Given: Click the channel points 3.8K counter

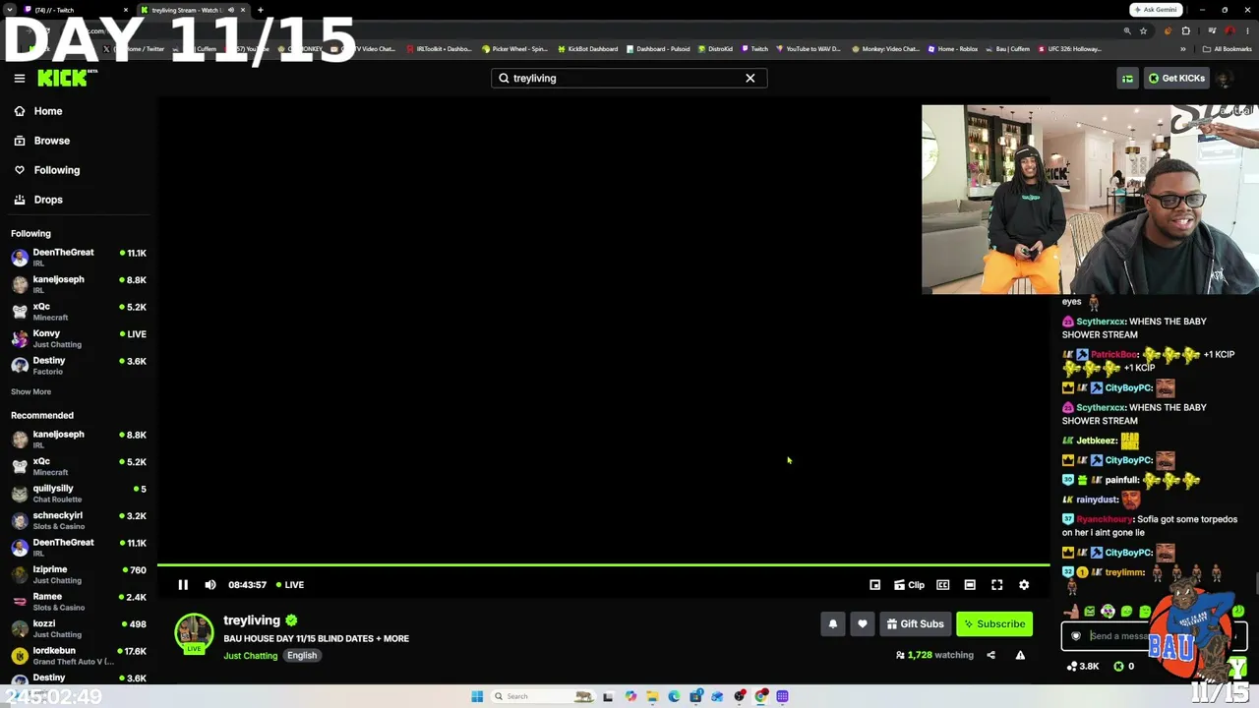Looking at the screenshot, I should [1083, 667].
